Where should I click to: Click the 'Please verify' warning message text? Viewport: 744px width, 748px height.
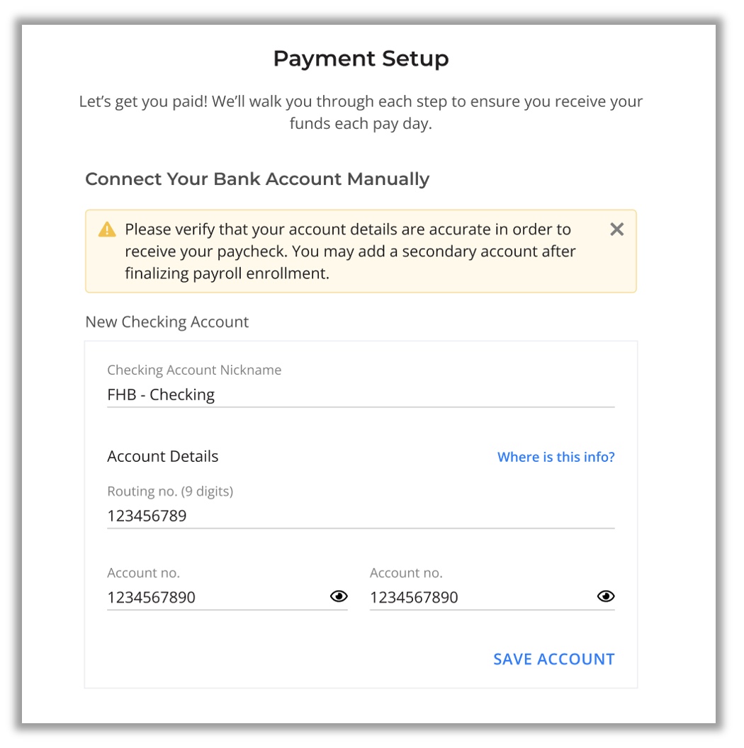(350, 251)
